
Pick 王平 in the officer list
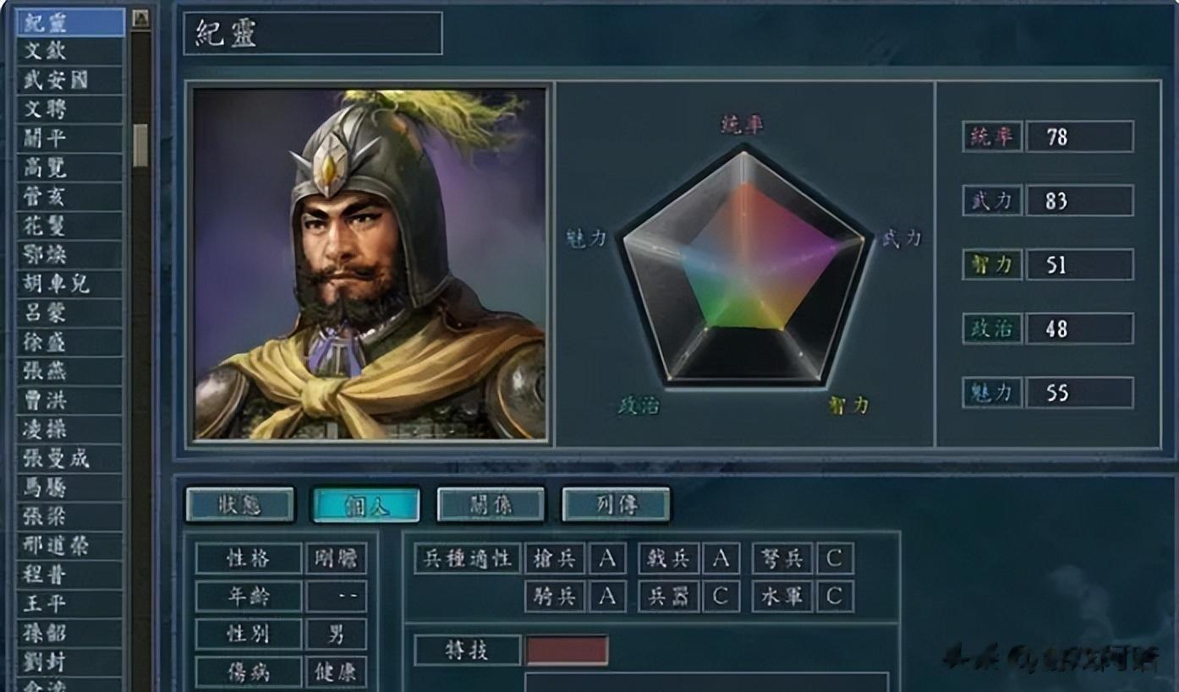point(70,603)
